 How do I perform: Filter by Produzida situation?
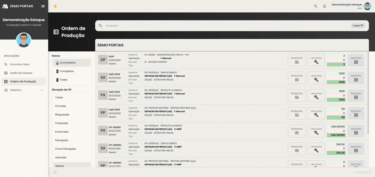click(x=72, y=123)
